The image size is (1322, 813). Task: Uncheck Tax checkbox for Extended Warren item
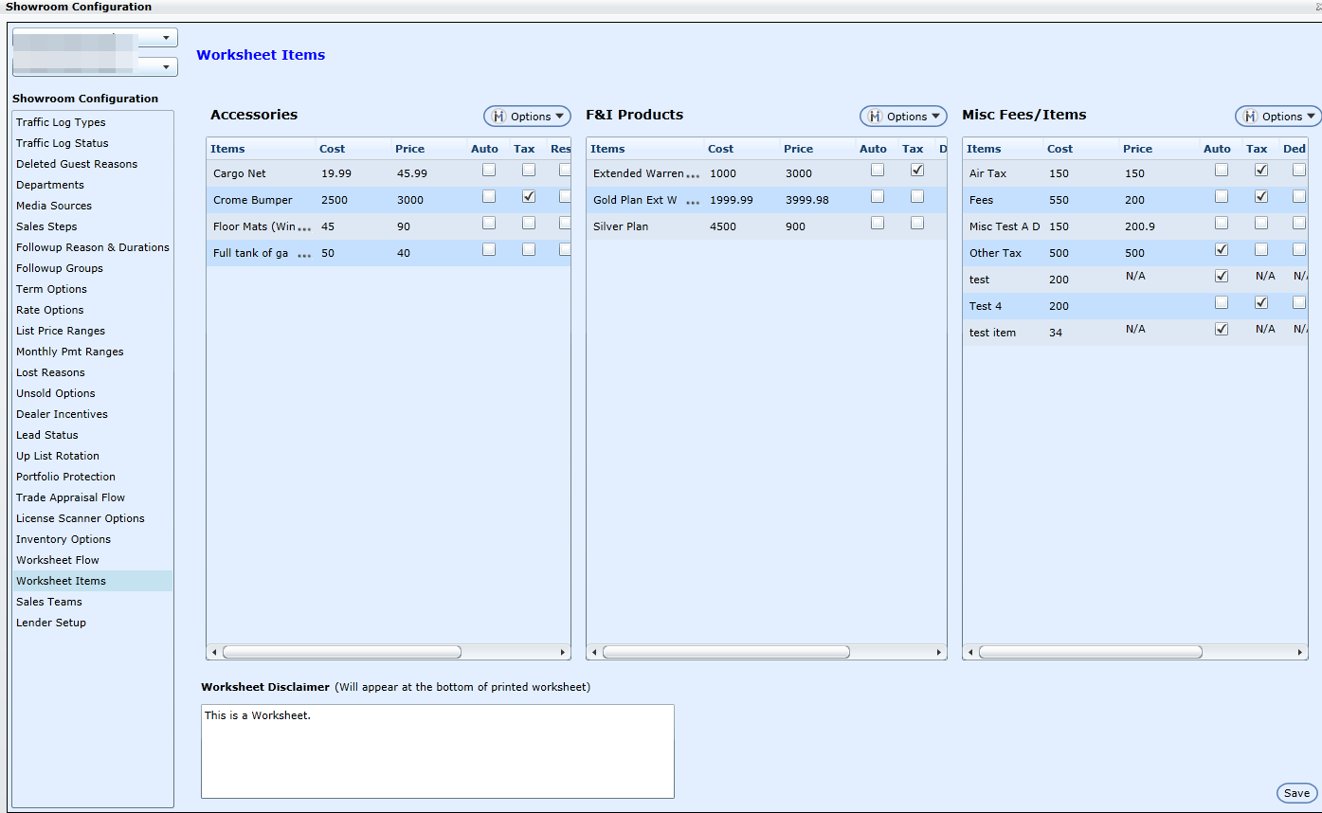(x=917, y=170)
